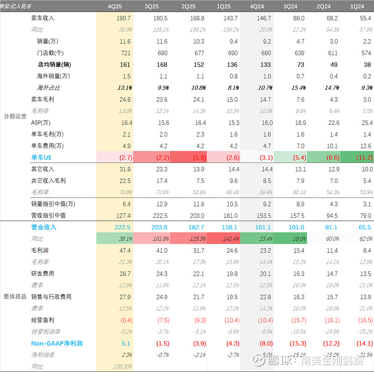Select the 整体损益 section label
Image resolution: width=374 pixels, height=372 pixels.
[x=15, y=297]
